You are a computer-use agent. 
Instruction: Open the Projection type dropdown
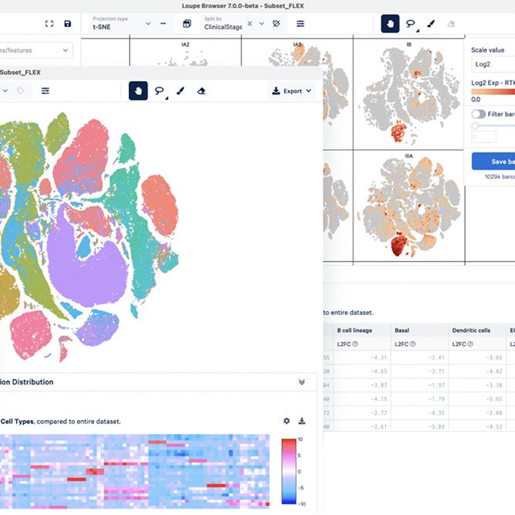(120, 24)
